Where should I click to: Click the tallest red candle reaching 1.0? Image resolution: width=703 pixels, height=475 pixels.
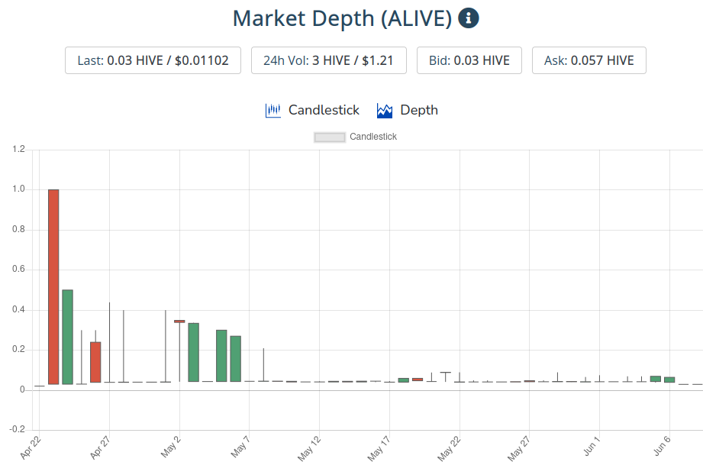click(x=53, y=287)
